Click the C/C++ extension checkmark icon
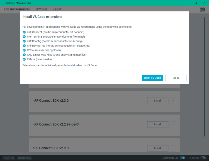 (24, 50)
